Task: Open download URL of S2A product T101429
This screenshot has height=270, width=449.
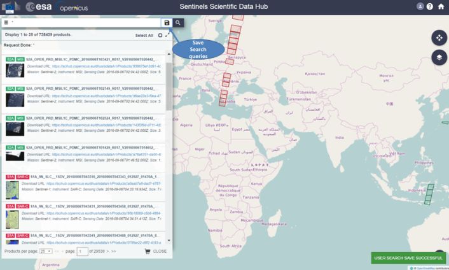Action: (x=106, y=154)
